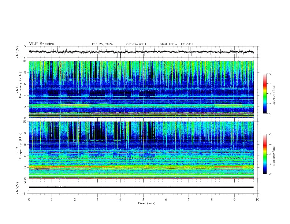Click the "VLF Spectra" title text
The width and height of the screenshot is (290, 224).
[41, 44]
